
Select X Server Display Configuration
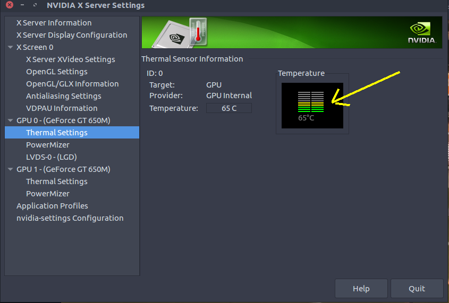click(72, 35)
